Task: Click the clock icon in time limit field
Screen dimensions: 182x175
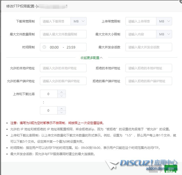Action: 44,47
